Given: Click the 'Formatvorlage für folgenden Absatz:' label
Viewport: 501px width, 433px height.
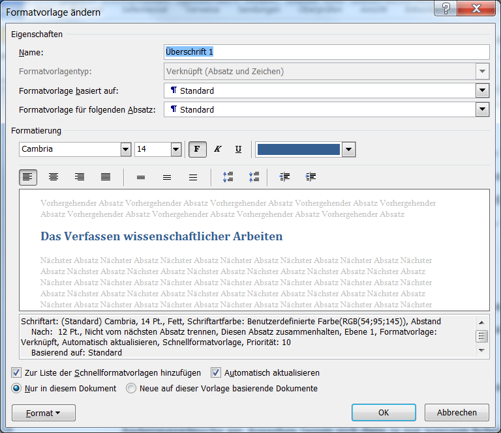Looking at the screenshot, I should 87,110.
